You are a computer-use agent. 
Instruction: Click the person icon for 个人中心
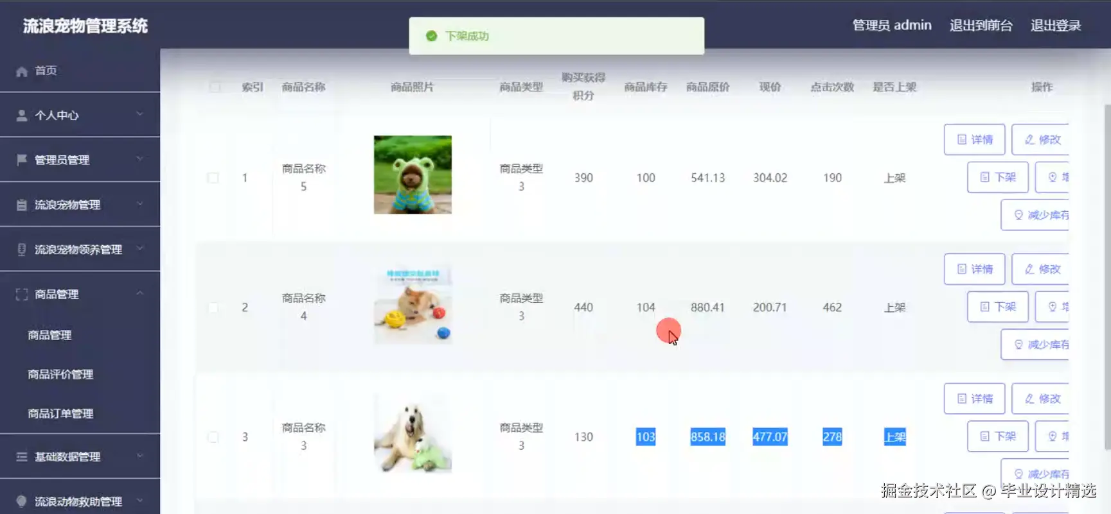[22, 116]
